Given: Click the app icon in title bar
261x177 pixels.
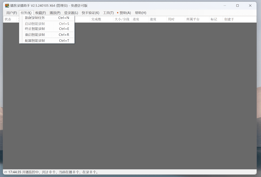Looking at the screenshot, I should pos(7,6).
